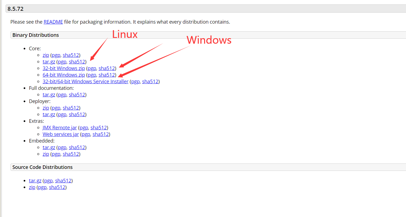Open the pgp signature for Core zip
Viewport: 406px width, 217px height.
(x=56, y=55)
